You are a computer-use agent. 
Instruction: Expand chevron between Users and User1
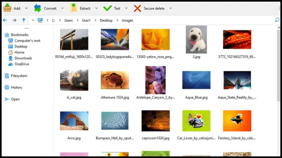(x=78, y=20)
